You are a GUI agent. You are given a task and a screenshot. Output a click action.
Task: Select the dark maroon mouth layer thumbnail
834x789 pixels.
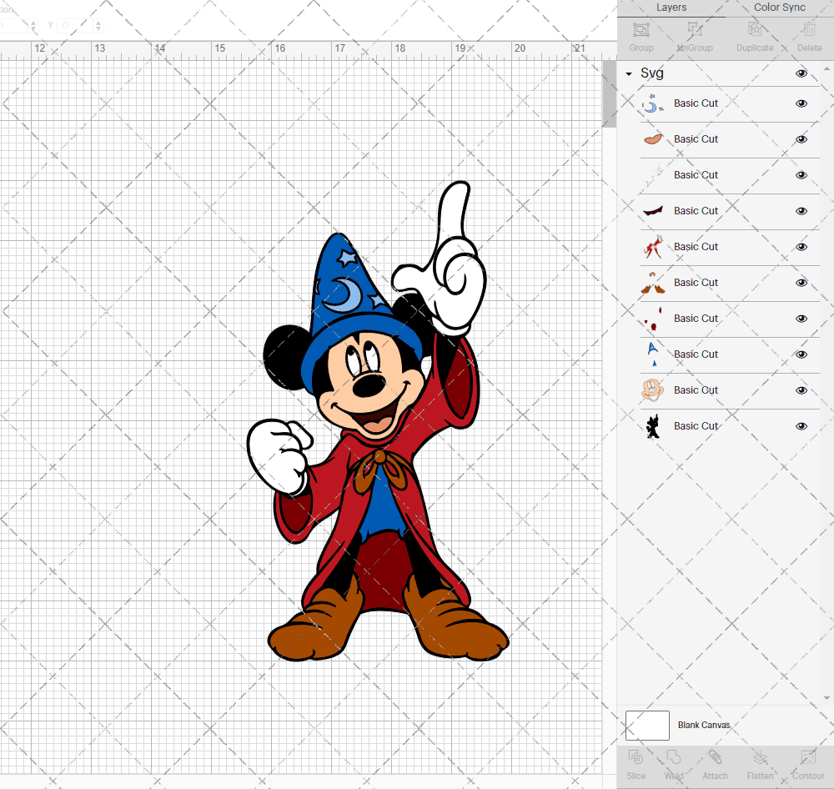(x=653, y=211)
